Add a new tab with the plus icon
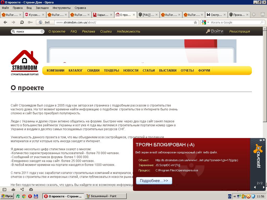This screenshot has width=267, height=200. pos(254,15)
